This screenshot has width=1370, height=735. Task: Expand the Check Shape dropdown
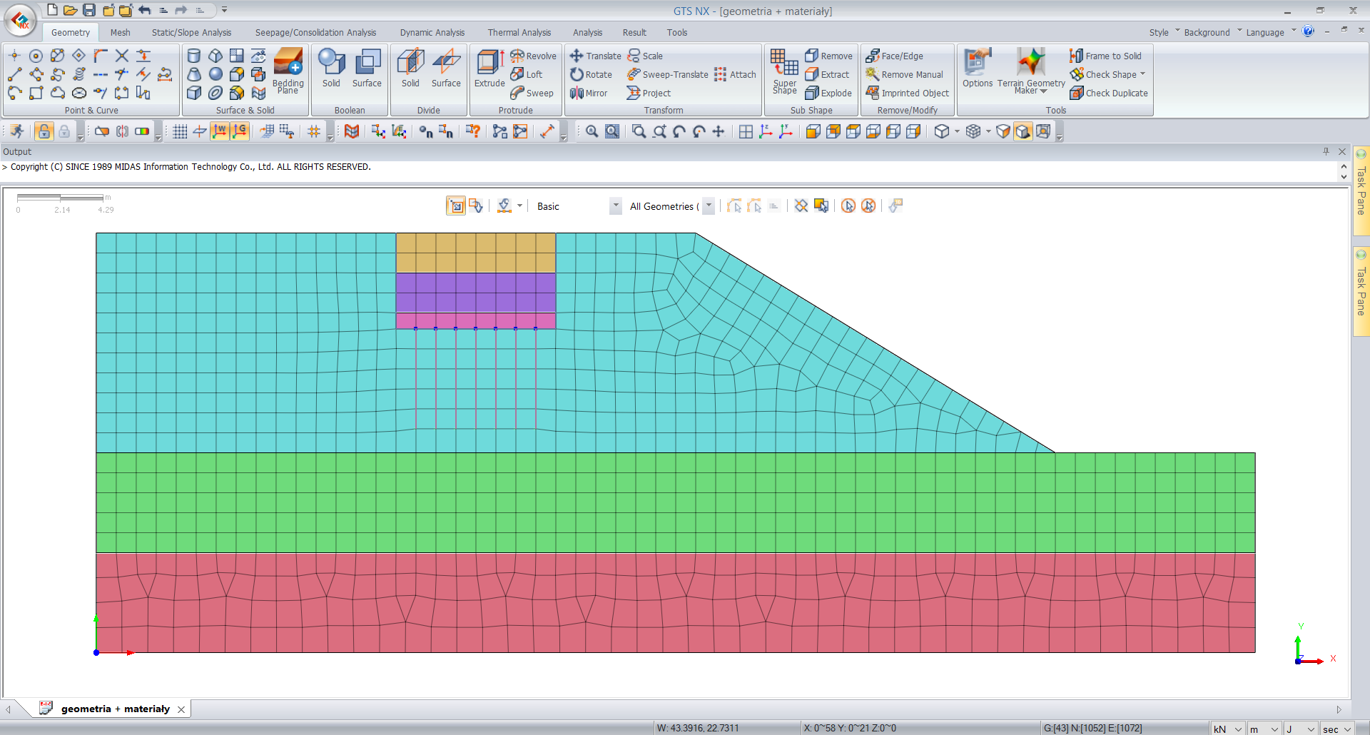pyautogui.click(x=1142, y=74)
